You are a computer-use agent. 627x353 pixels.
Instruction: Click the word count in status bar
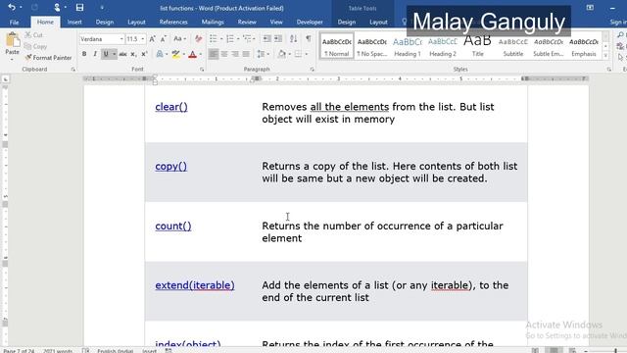coord(59,351)
